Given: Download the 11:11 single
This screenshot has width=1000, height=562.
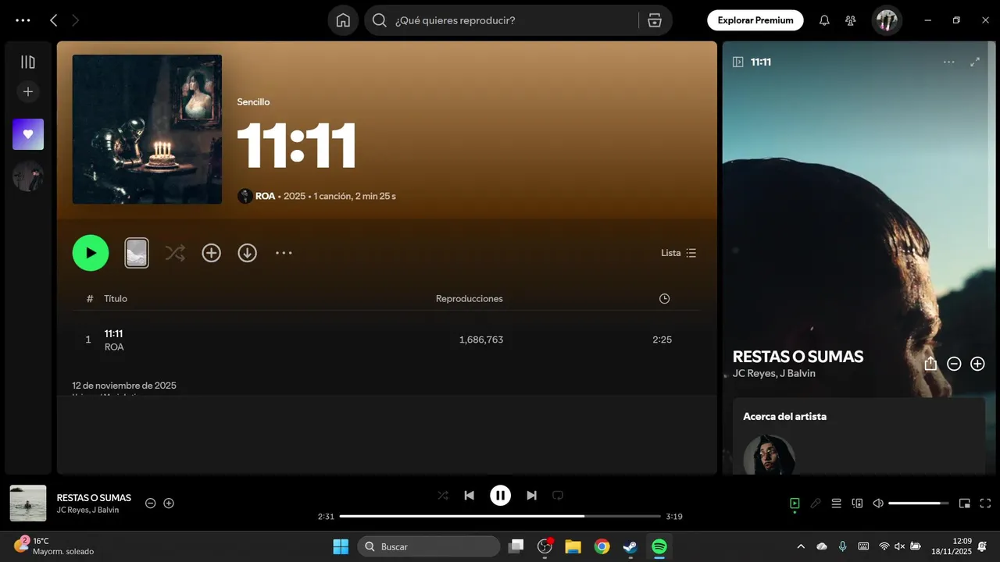Looking at the screenshot, I should tap(248, 253).
